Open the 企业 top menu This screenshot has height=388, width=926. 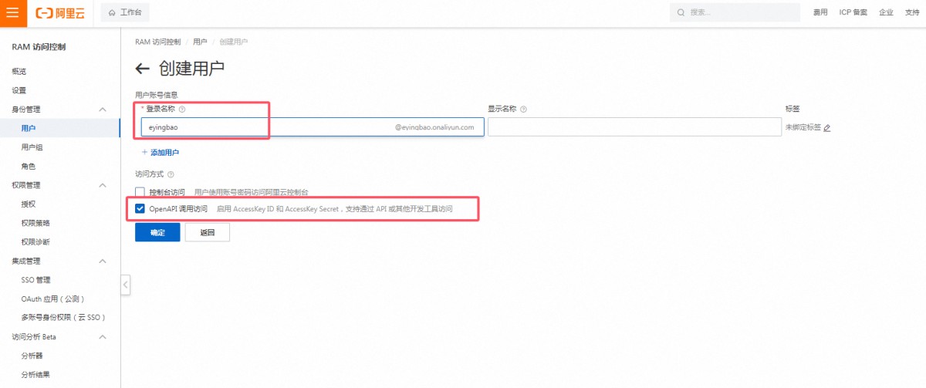pos(886,13)
